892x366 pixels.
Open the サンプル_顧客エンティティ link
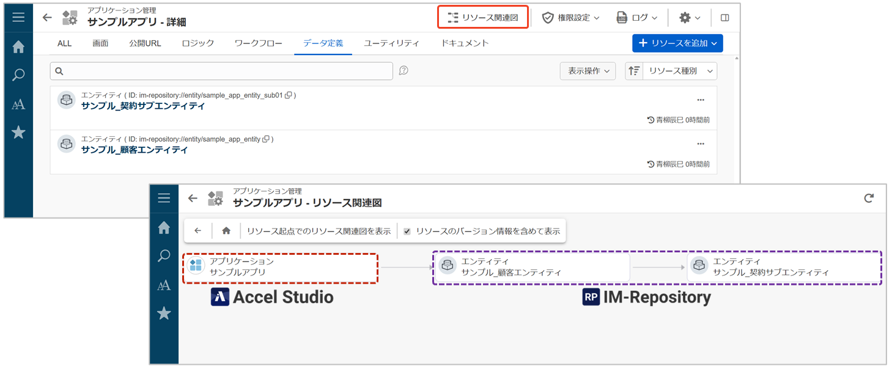[x=135, y=150]
